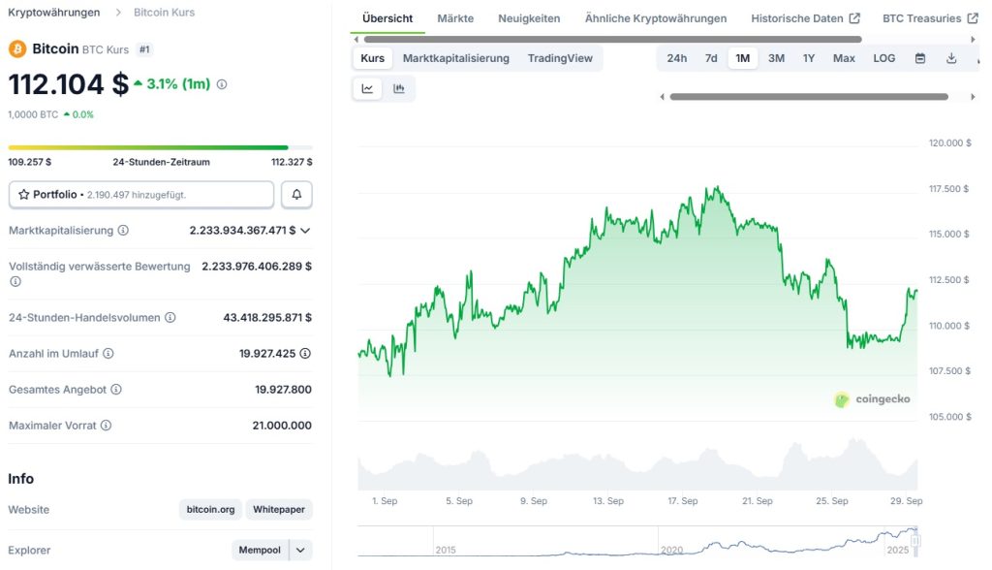
Task: Open the Übersicht tab
Action: pyautogui.click(x=387, y=18)
